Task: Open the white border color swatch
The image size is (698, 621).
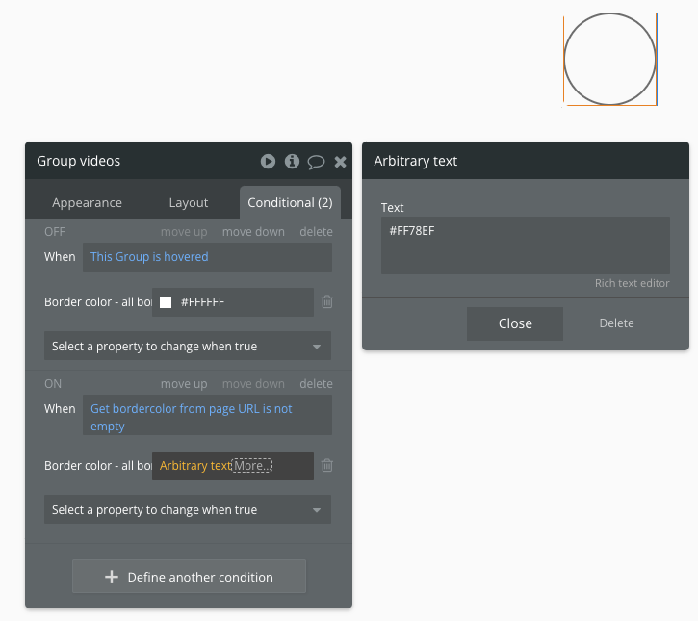Action: pos(166,302)
